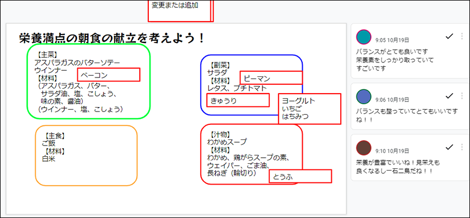Image resolution: width=470 pixels, height=218 pixels.
Task: Click the brown commenter avatar
Action: coord(364,148)
